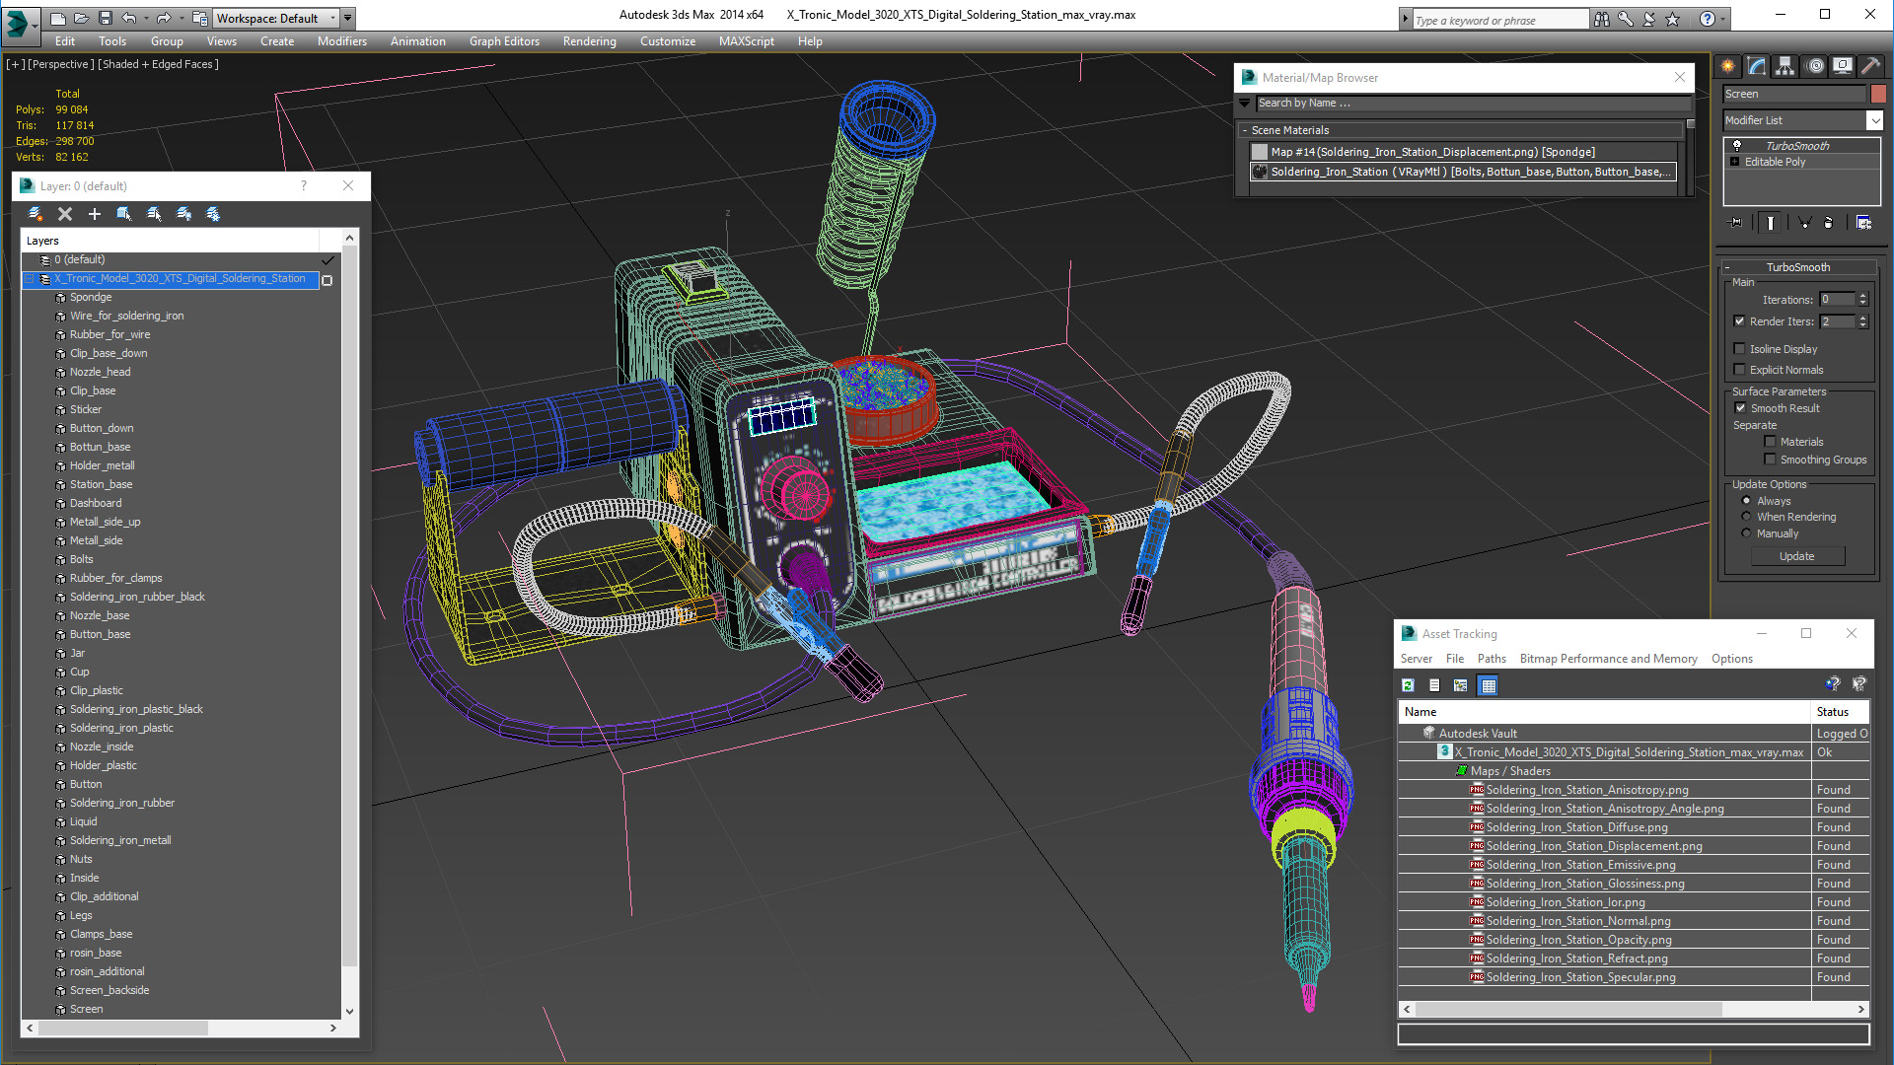This screenshot has width=1894, height=1065.
Task: Click the Redo arrow icon
Action: click(x=164, y=18)
